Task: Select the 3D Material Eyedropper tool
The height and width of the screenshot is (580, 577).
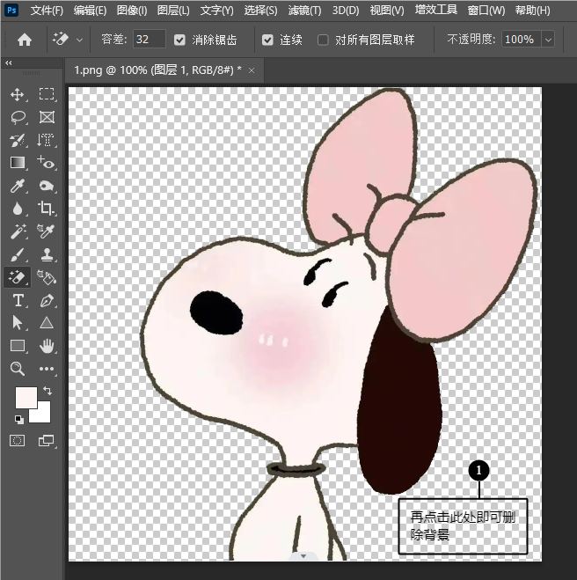Action: coord(47,231)
